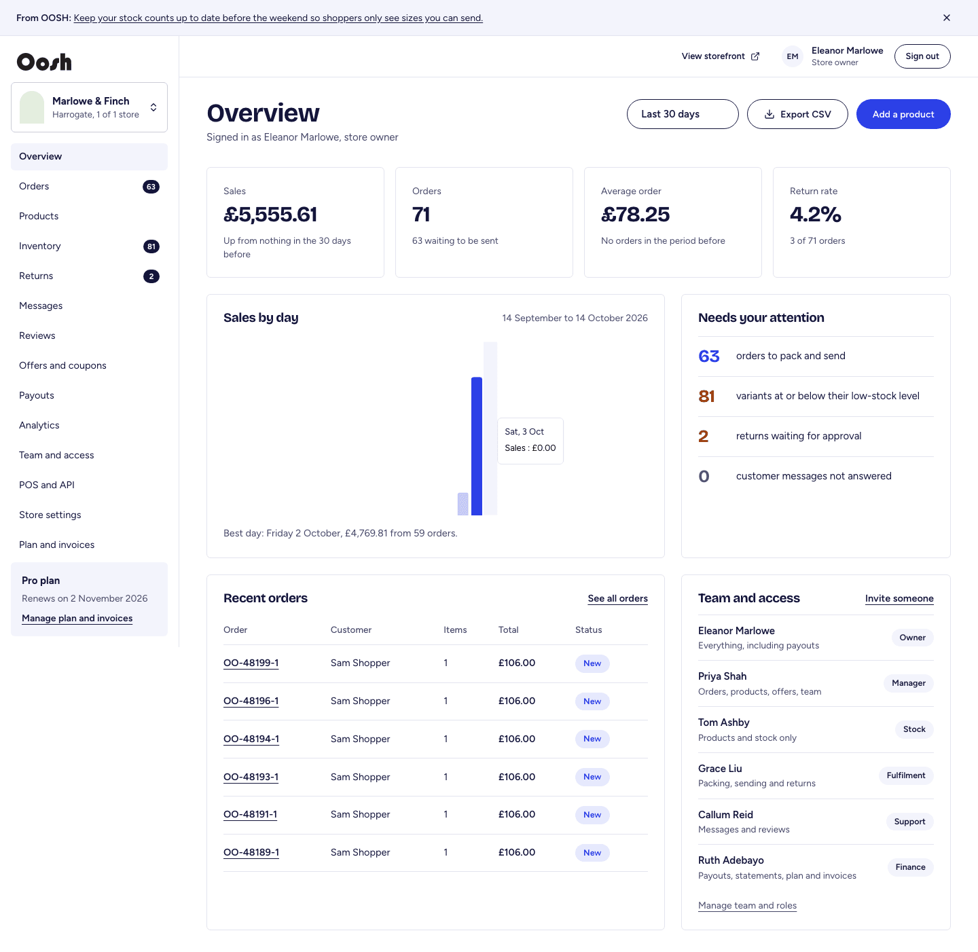
Task: Click the tall blue sales bar in chart
Action: 477,446
